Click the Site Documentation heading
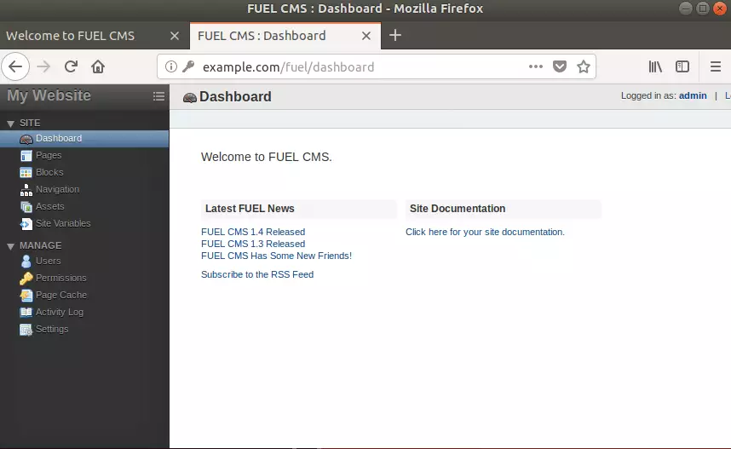This screenshot has height=449, width=731. click(x=458, y=209)
